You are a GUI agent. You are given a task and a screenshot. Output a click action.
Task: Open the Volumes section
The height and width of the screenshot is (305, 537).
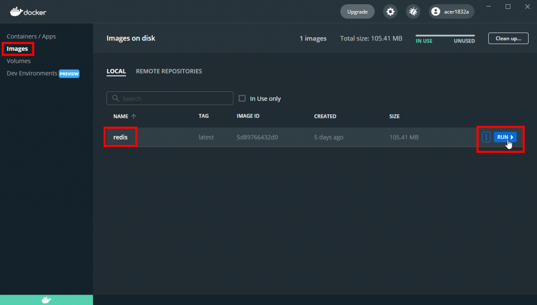coord(18,61)
